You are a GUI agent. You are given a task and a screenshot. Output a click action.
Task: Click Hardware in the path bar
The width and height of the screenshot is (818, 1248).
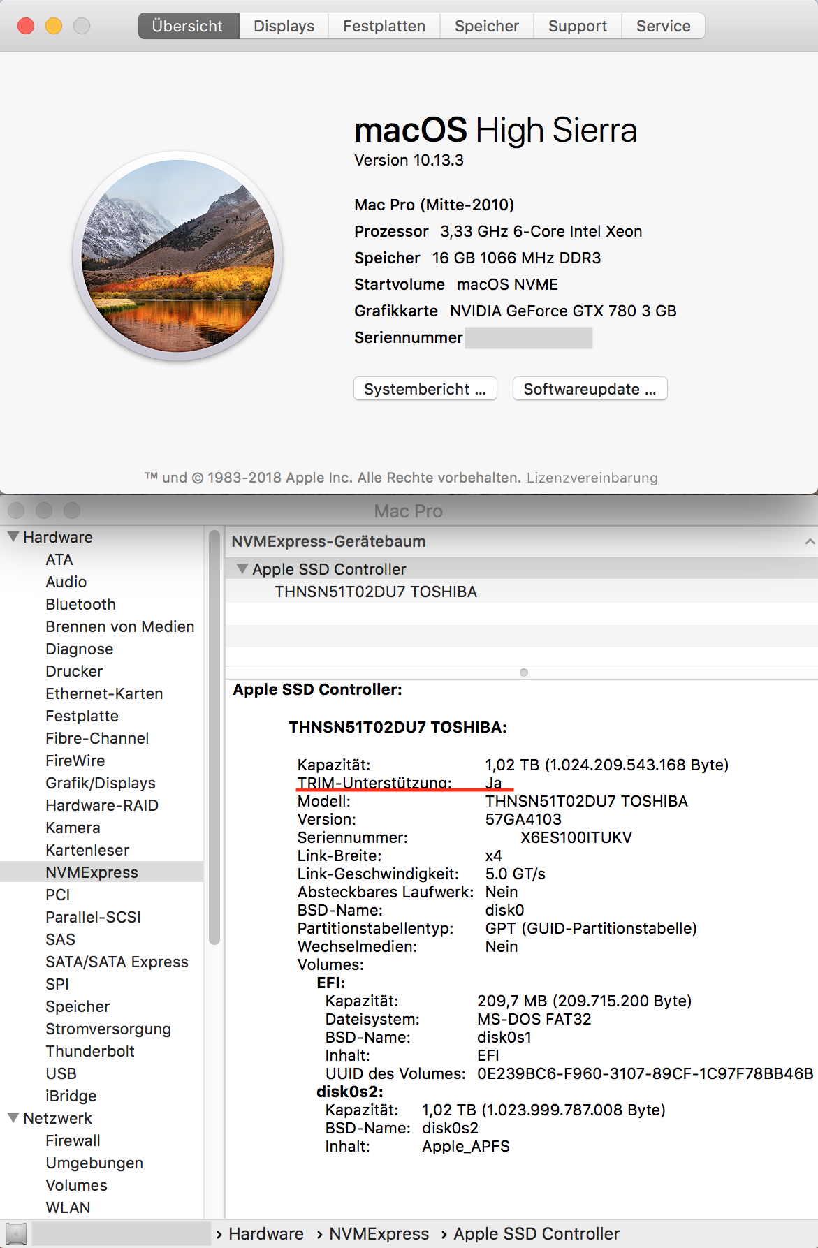pyautogui.click(x=266, y=1234)
